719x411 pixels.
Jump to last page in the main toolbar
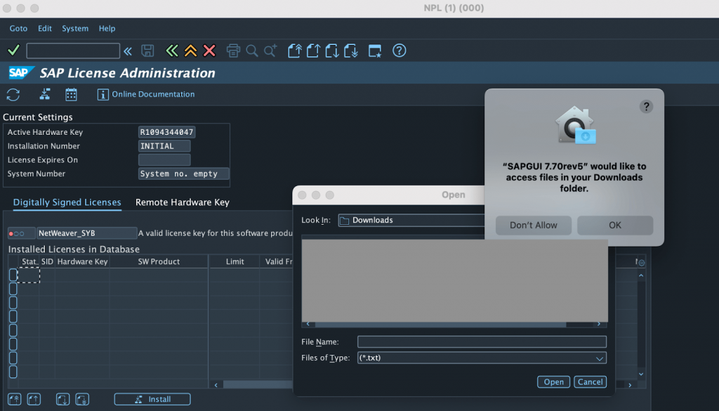351,51
